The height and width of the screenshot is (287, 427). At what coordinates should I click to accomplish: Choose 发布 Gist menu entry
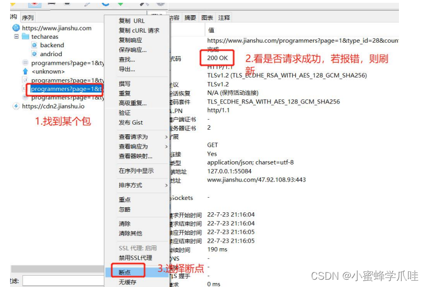point(131,122)
